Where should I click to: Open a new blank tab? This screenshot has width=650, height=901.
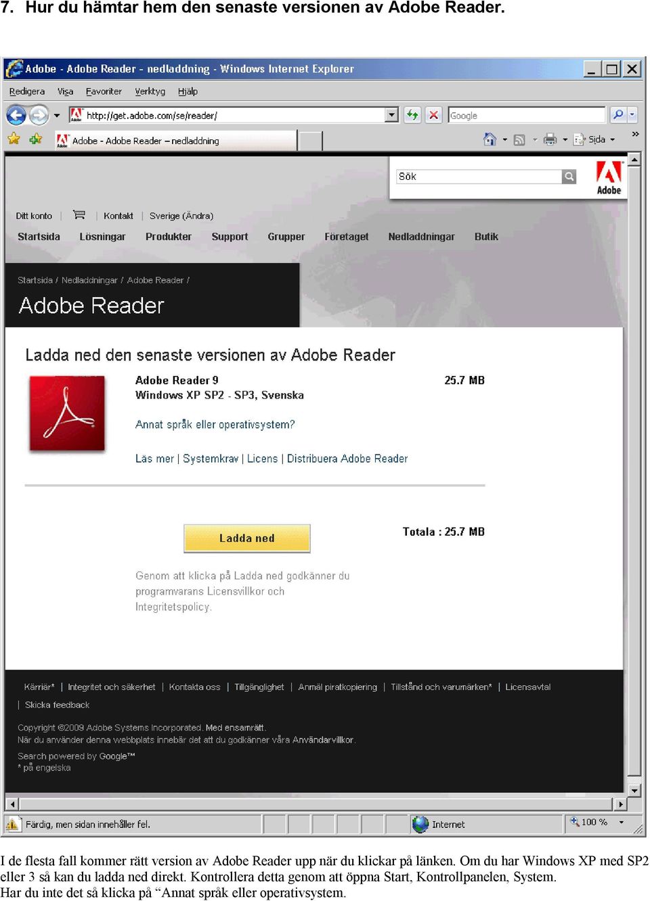coord(311,141)
